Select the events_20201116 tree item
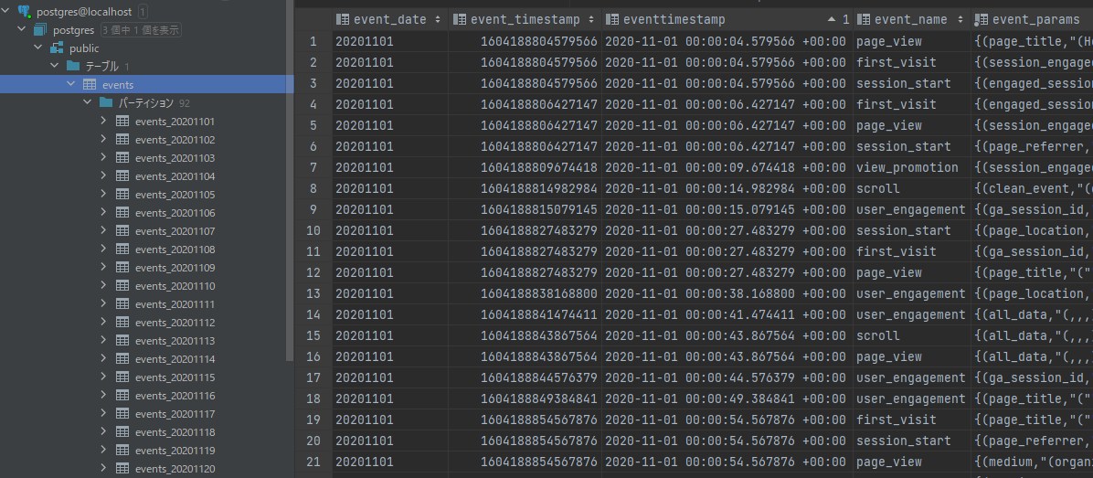 (175, 396)
